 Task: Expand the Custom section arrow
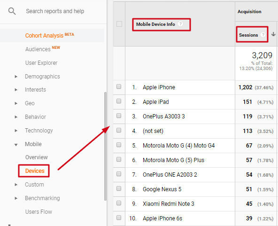tap(16, 185)
